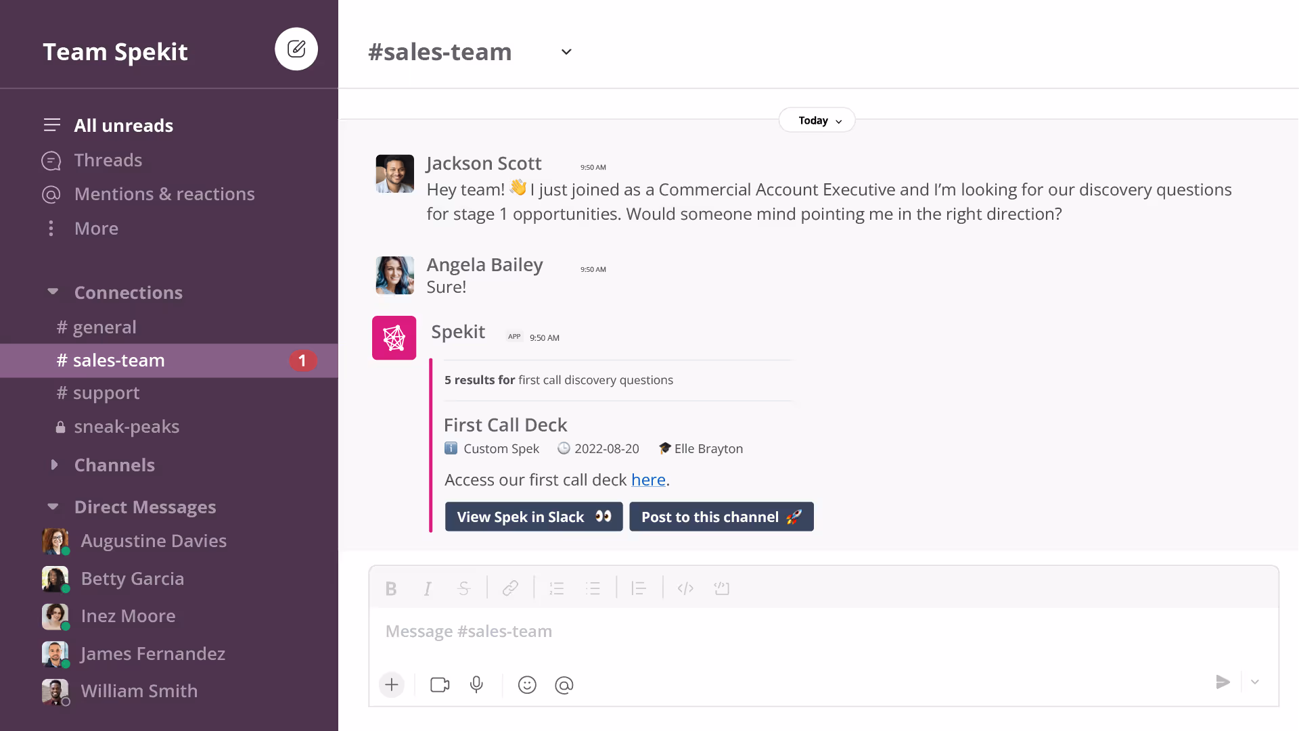
Task: Expand the Channels section
Action: pos(54,465)
